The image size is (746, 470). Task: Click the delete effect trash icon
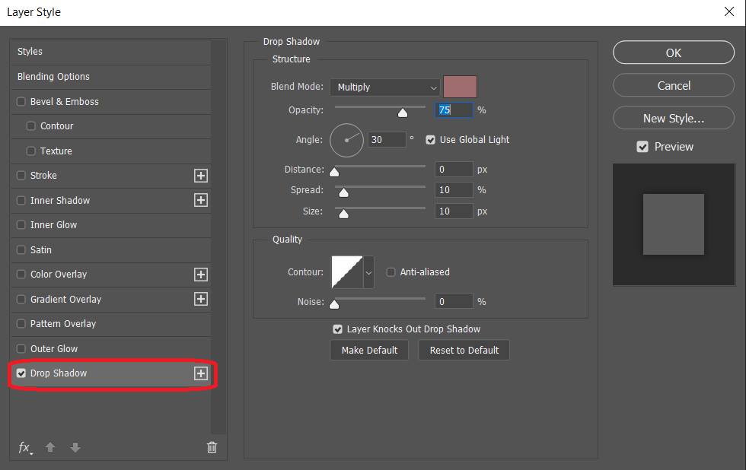click(x=212, y=447)
